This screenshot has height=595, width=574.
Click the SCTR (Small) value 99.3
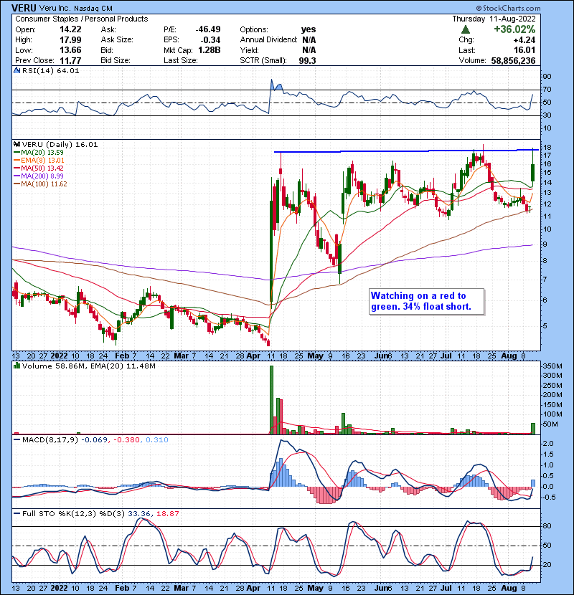[307, 60]
